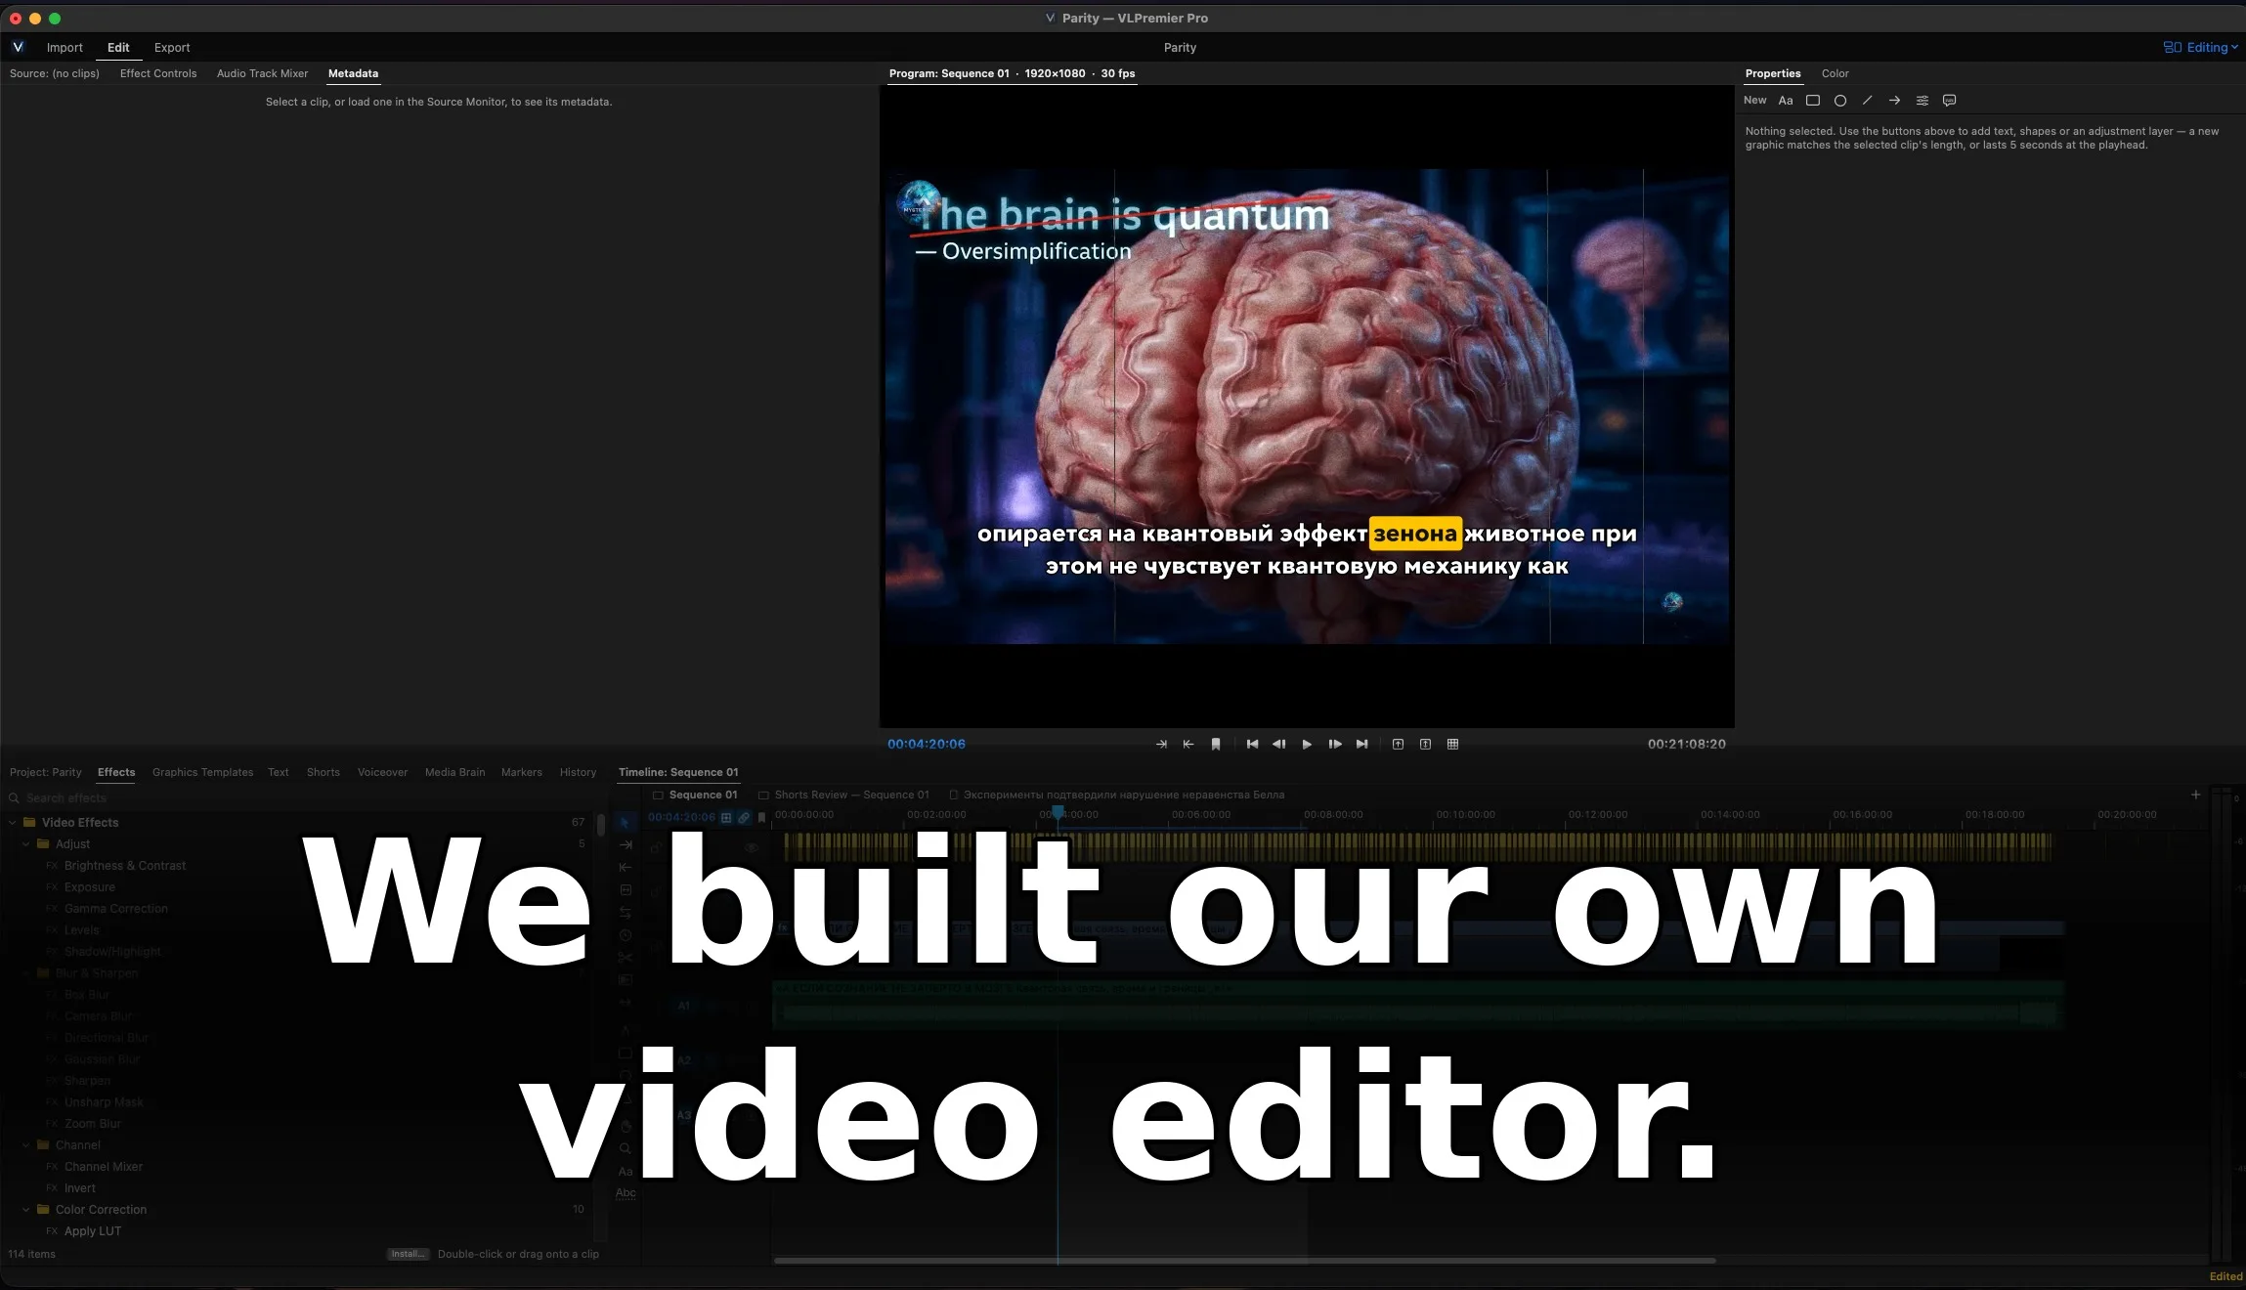Viewport: 2246px width, 1290px height.
Task: Play the Program monitor
Action: pyautogui.click(x=1307, y=744)
